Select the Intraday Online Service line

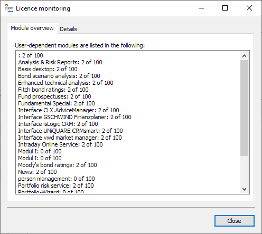60,144
